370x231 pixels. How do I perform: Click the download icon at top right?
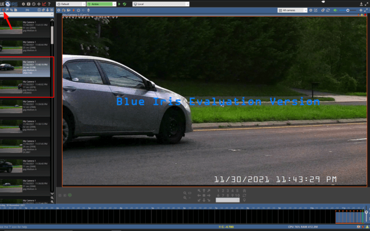[361, 4]
